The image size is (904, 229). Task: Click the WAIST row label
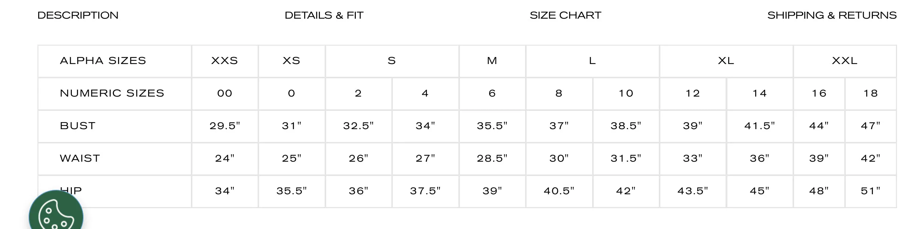tap(80, 159)
